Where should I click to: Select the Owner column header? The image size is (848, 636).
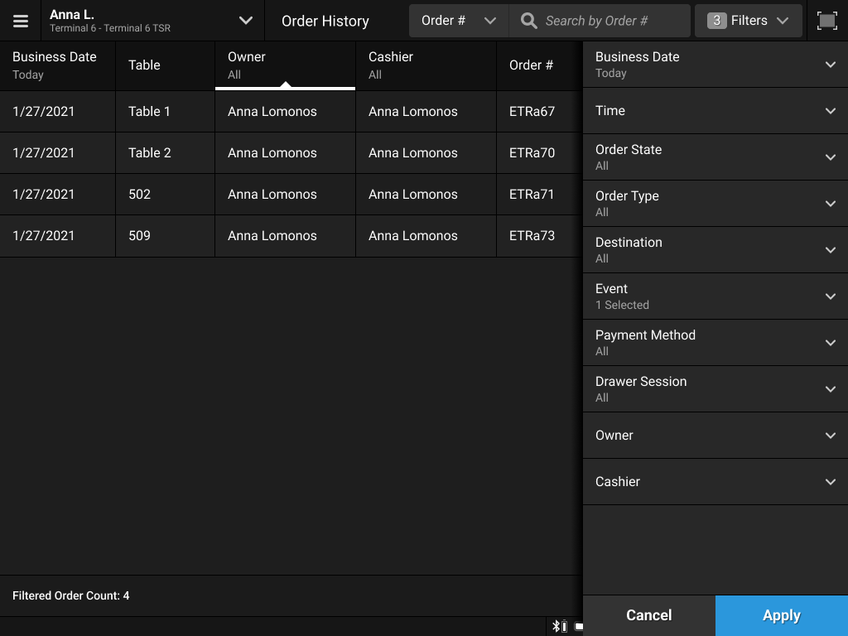[285, 64]
